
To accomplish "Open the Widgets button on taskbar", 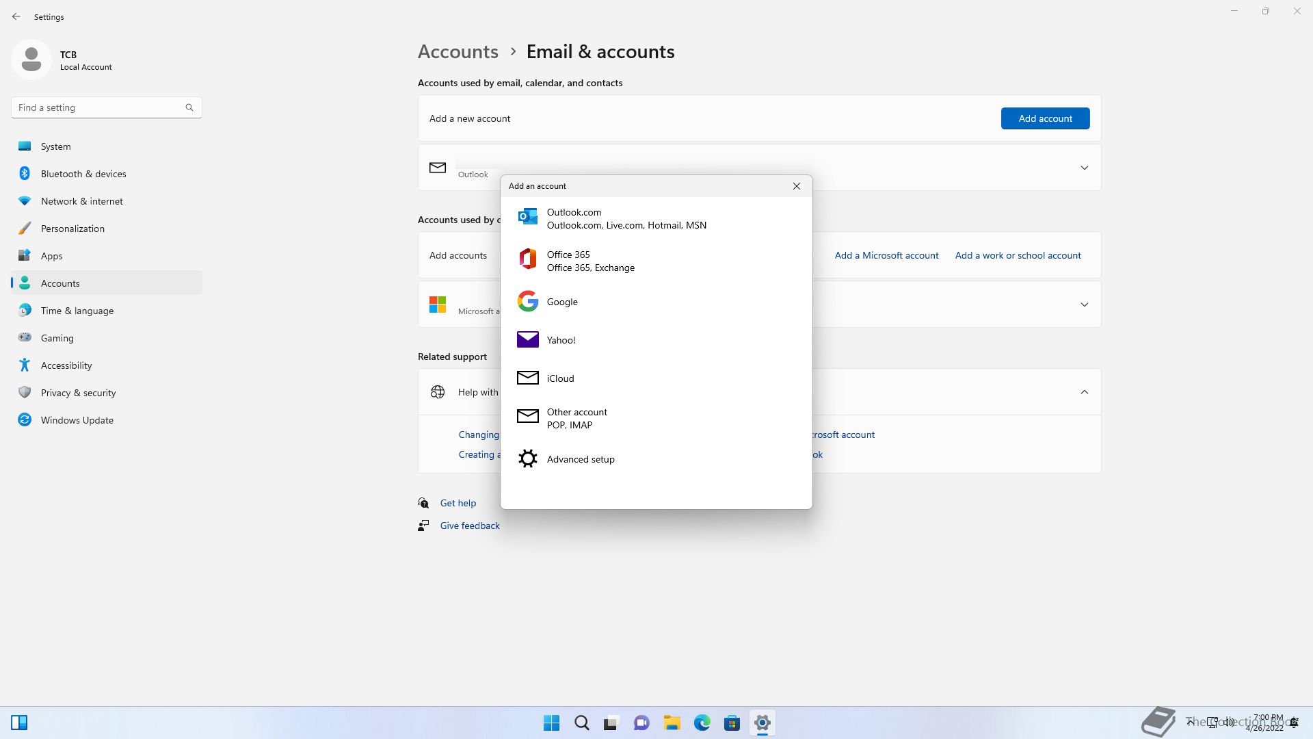I will [x=19, y=723].
